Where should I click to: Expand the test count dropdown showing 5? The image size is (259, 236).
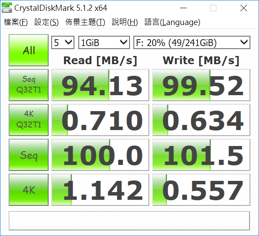[x=63, y=43]
